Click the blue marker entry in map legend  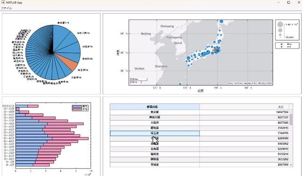point(281,44)
